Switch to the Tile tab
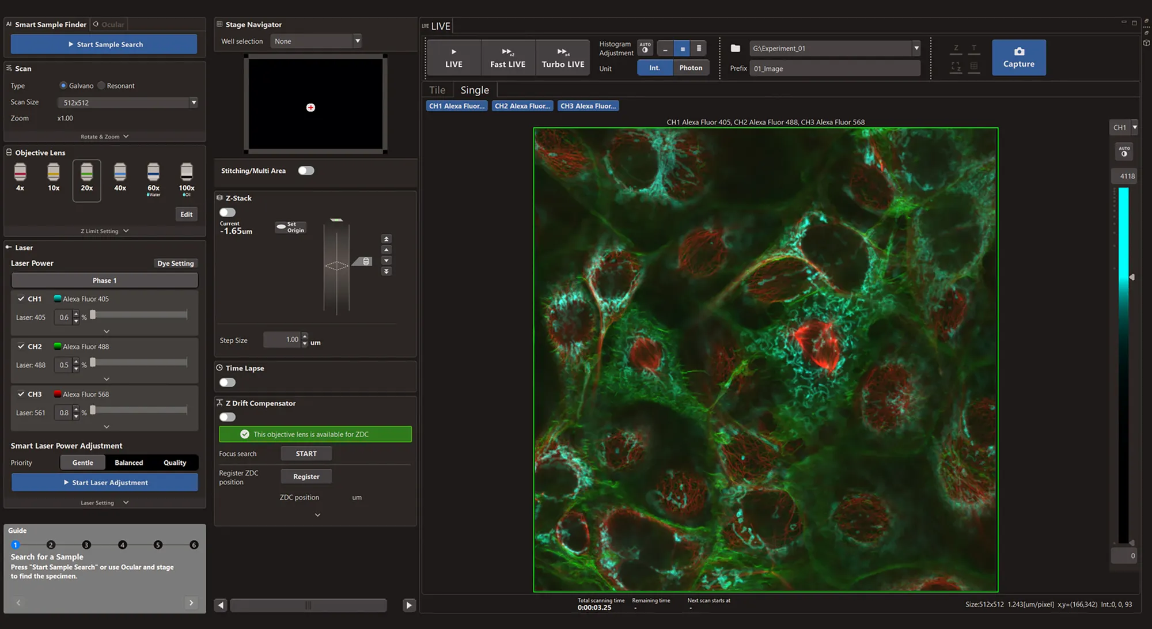The width and height of the screenshot is (1152, 629). pos(437,90)
